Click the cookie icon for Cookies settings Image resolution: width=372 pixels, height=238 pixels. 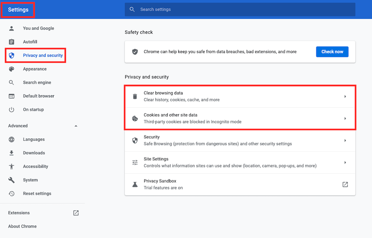pos(135,118)
